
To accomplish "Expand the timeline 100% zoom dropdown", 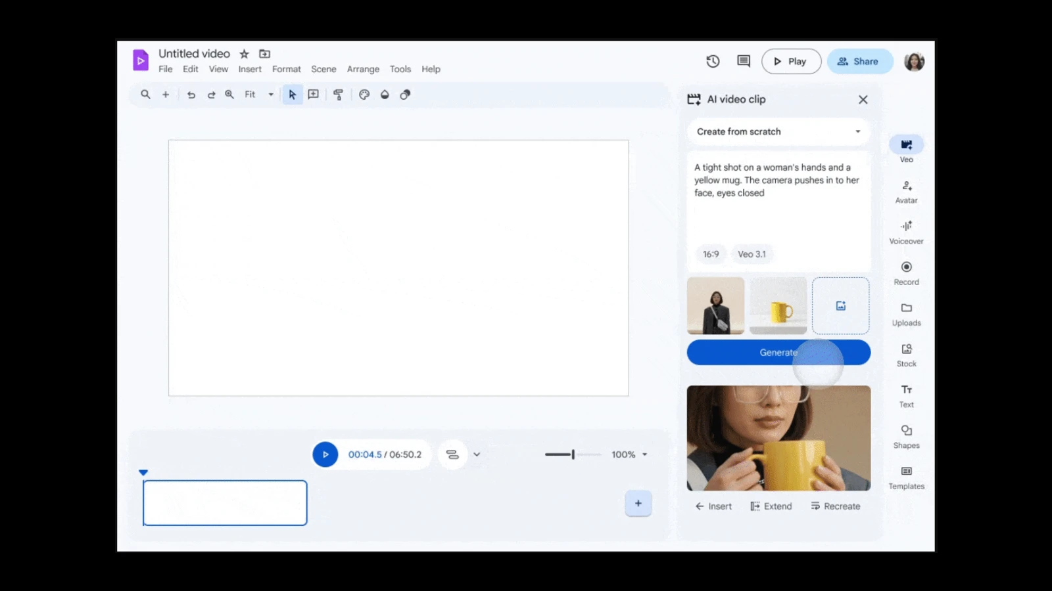I will (x=644, y=454).
